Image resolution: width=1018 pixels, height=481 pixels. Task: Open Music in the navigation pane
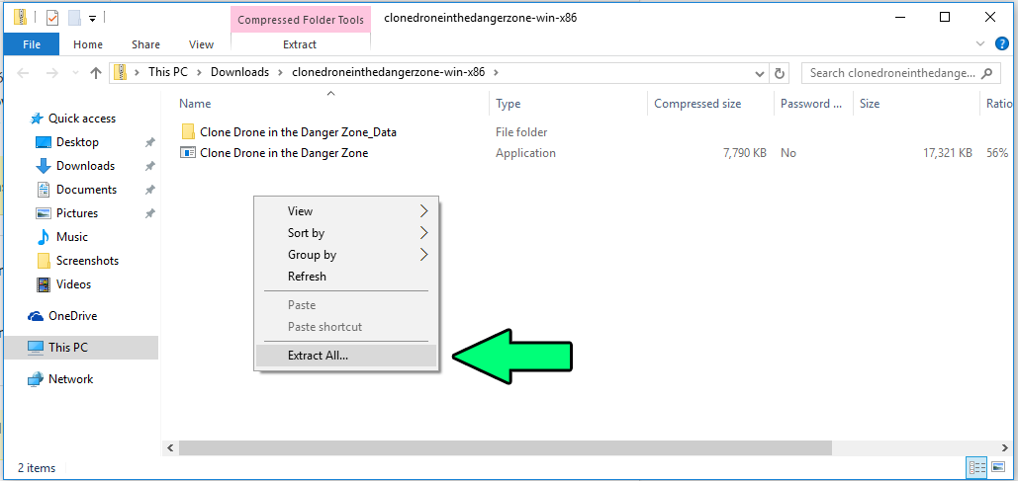[71, 237]
